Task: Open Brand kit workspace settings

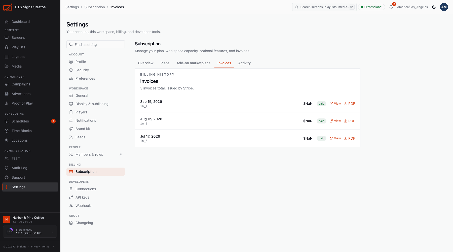Action: tap(96, 129)
